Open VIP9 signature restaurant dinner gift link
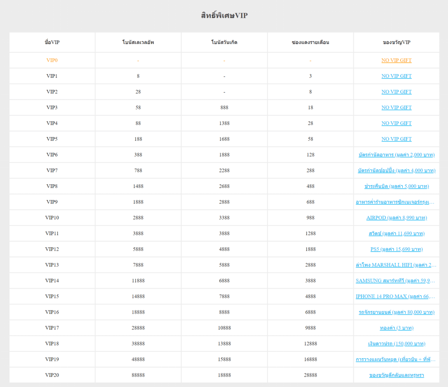Image resolution: width=448 pixels, height=387 pixels. [x=395, y=202]
